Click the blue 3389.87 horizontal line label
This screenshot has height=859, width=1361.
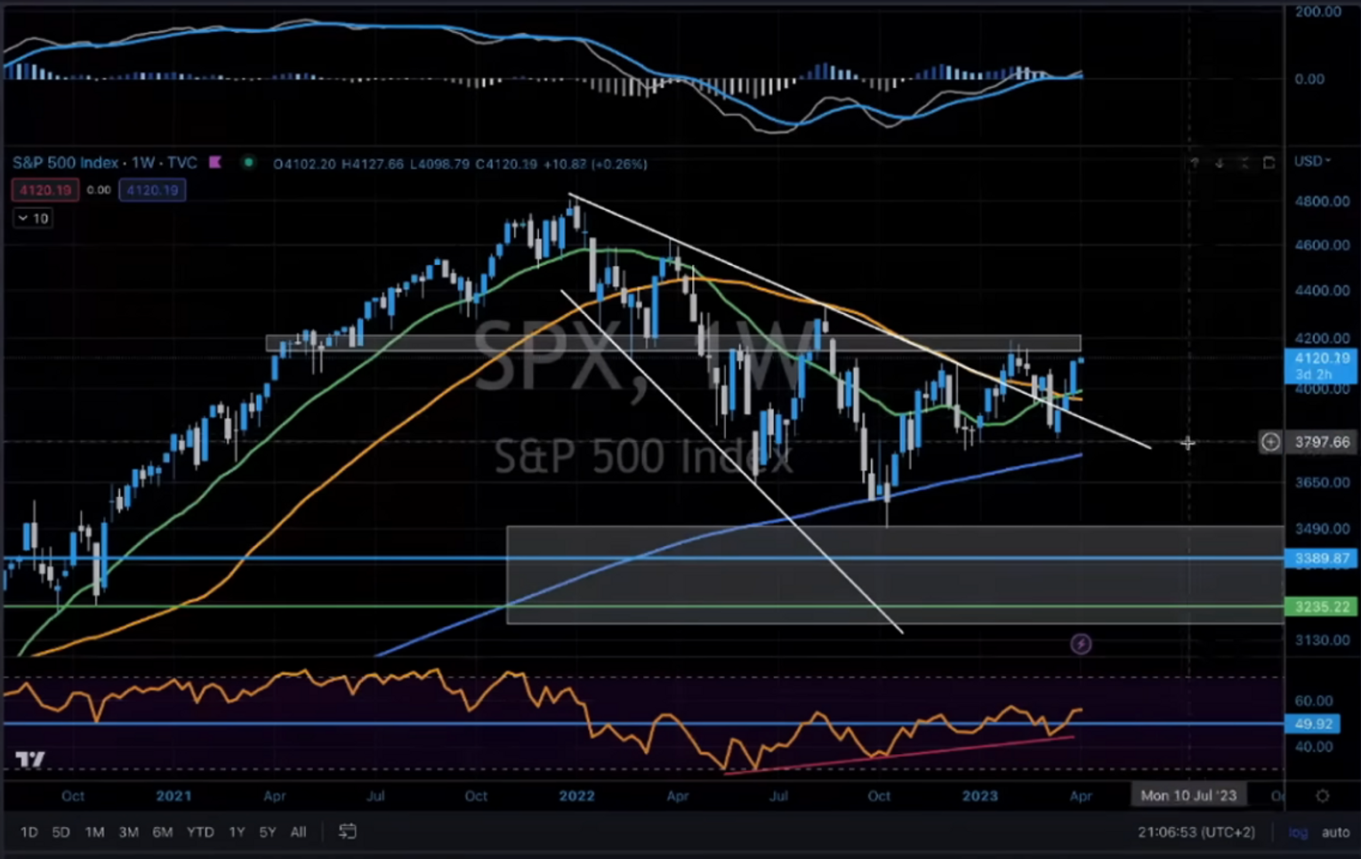(x=1321, y=558)
